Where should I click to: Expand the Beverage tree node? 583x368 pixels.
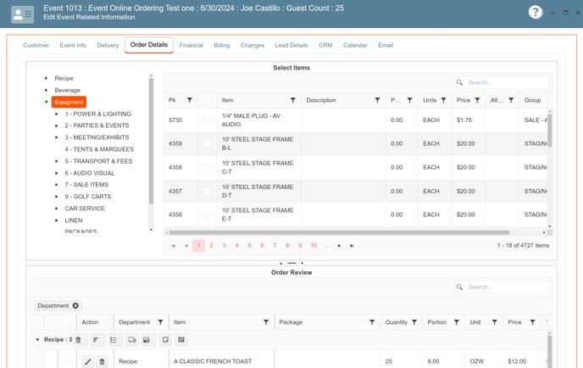(46, 90)
